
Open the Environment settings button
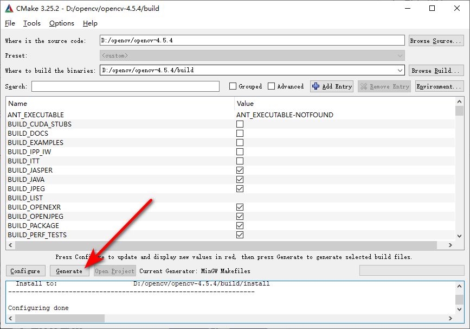click(440, 86)
